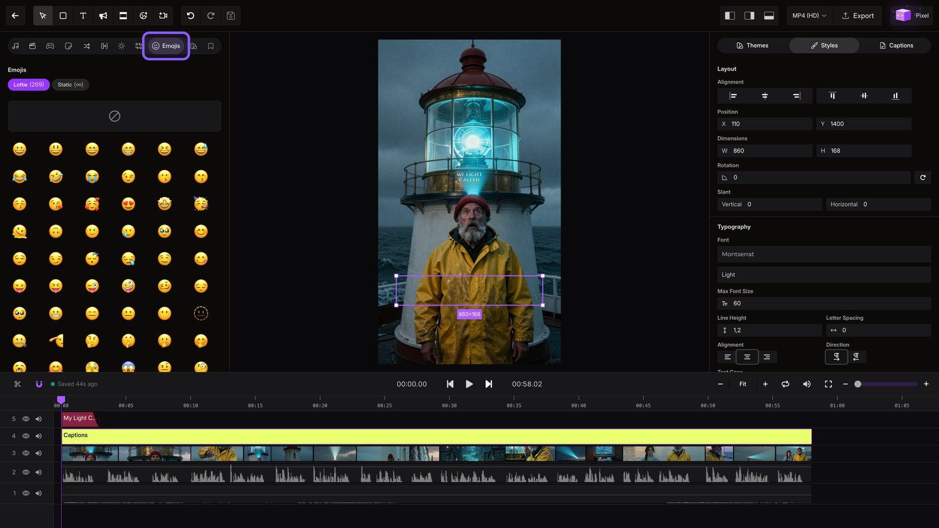Hide track 5 with eye icon

[x=26, y=419]
